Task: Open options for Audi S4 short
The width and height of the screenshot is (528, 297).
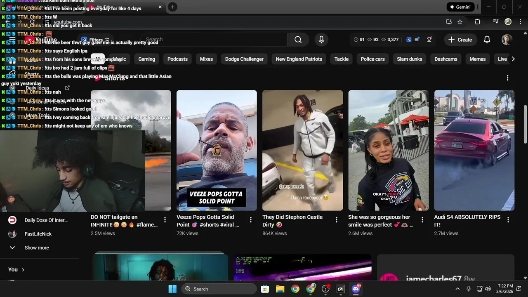Action: click(508, 220)
